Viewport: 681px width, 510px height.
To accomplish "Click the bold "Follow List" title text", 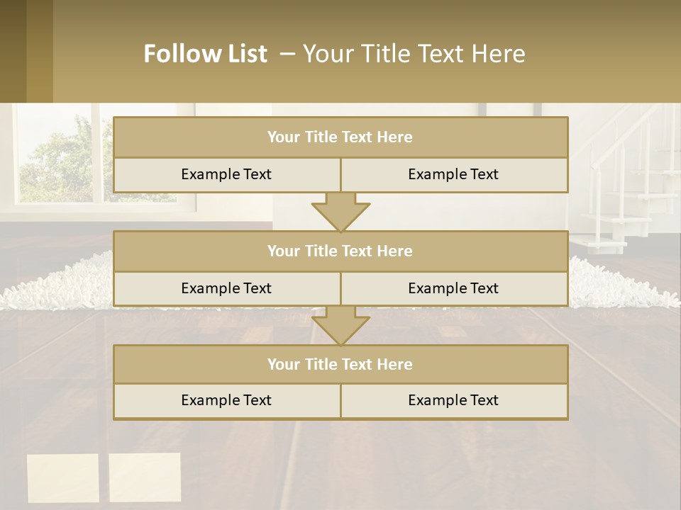I will point(205,54).
